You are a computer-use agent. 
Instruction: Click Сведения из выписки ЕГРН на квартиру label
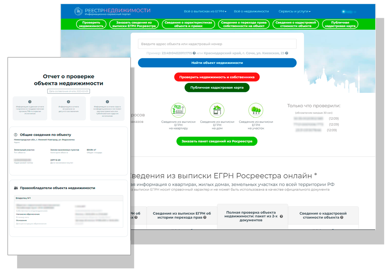coord(178,125)
